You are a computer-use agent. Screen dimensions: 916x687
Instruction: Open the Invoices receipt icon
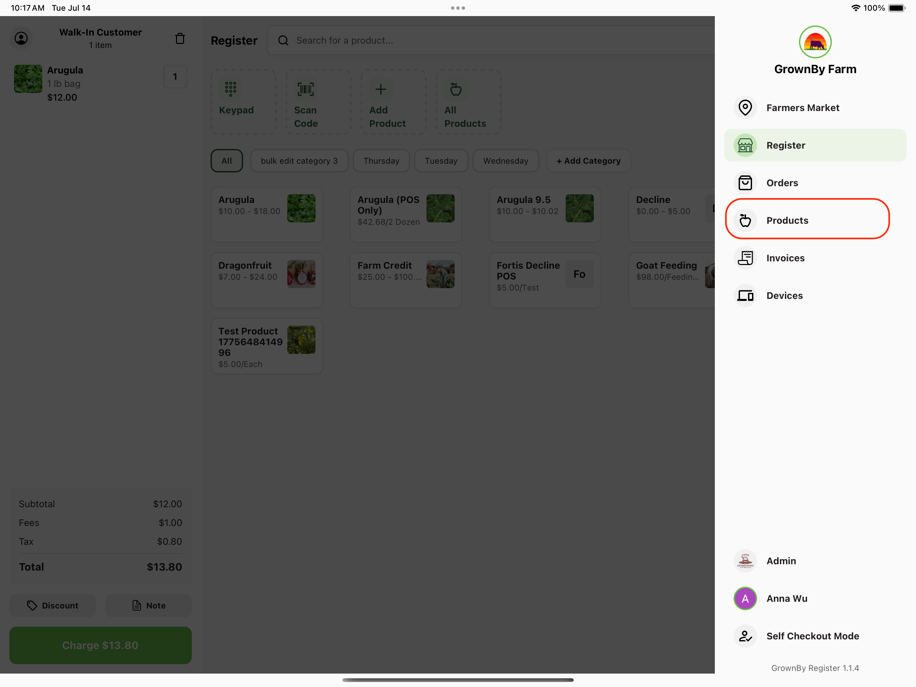click(745, 258)
